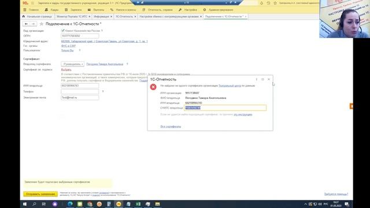The image size is (370, 208).
Task: Open Требуется помощь? link
Action: coord(336,194)
